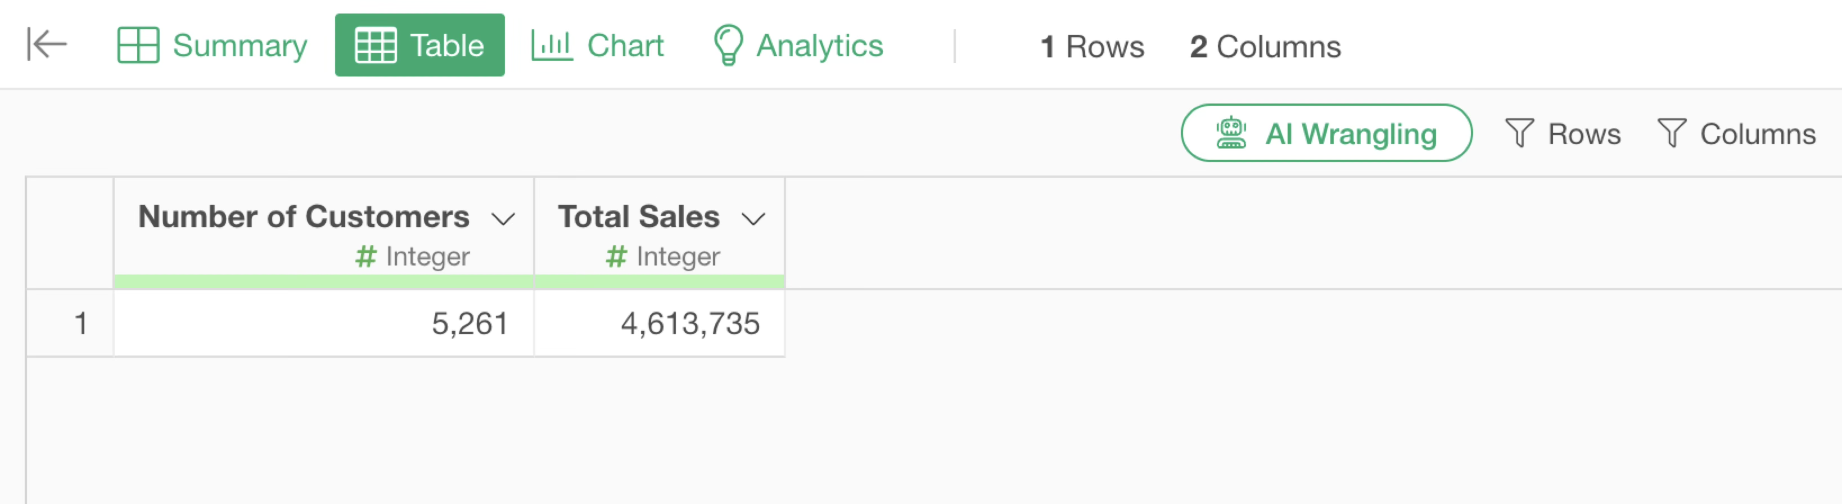The image size is (1842, 504).
Task: Click the green quality bar under Number of Customers
Action: coord(324,282)
